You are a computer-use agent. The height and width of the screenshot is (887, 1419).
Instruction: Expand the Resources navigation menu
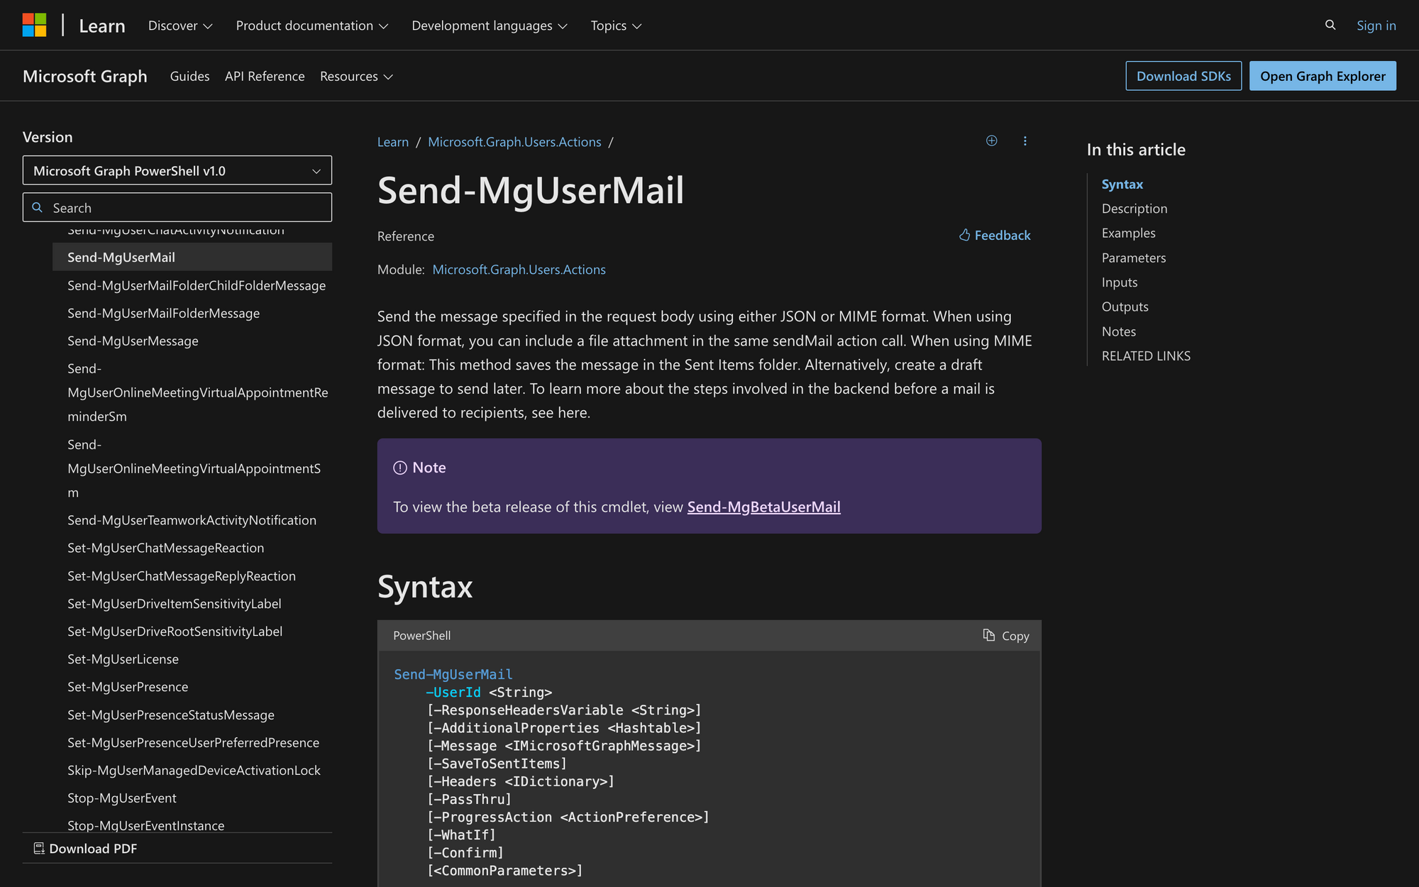[357, 76]
